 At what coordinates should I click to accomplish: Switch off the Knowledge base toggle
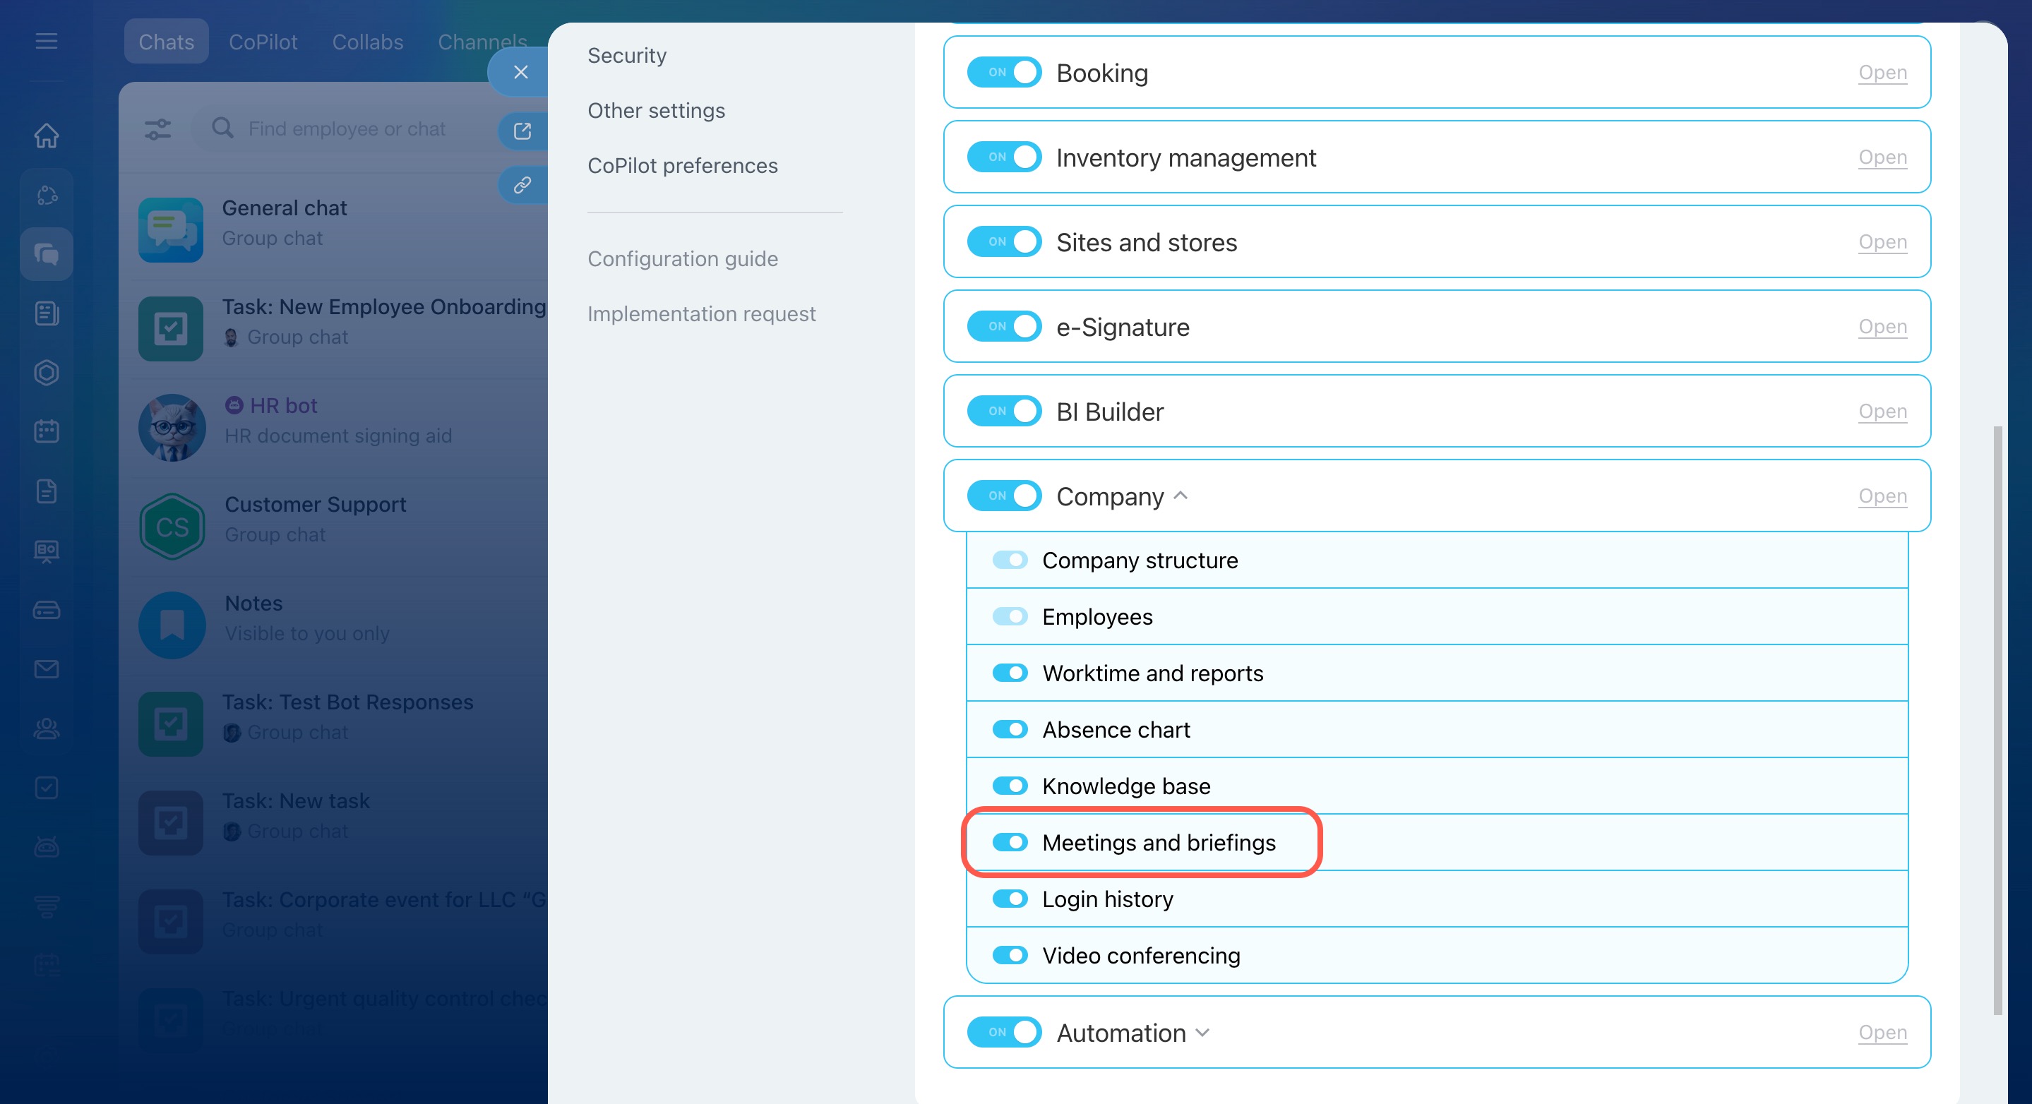(1009, 786)
